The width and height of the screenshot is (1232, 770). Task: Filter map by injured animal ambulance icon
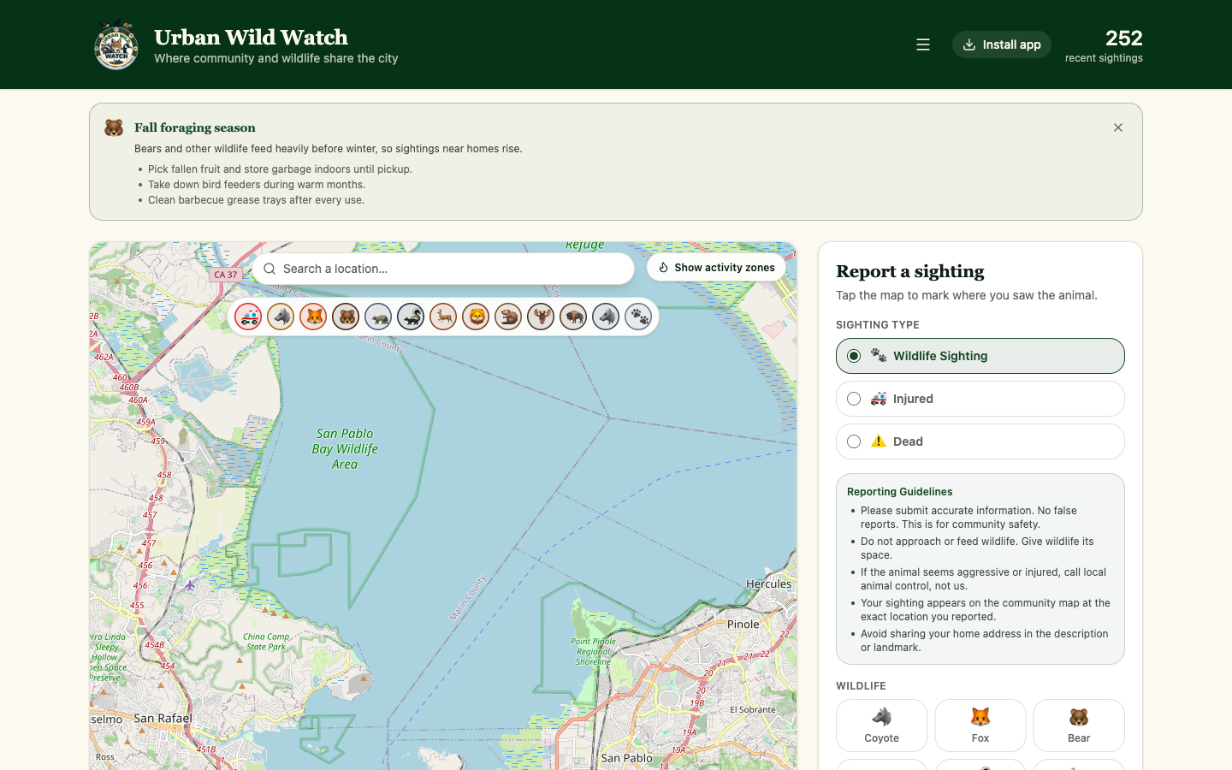[x=248, y=317]
